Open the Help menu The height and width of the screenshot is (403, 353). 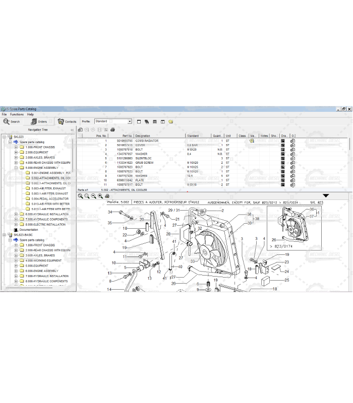click(30, 114)
